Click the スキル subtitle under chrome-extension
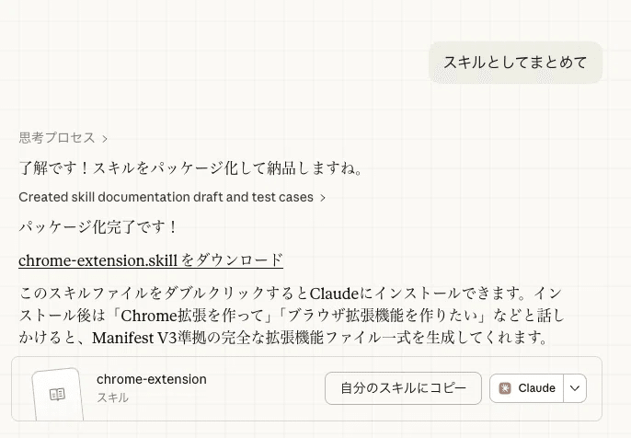The height and width of the screenshot is (438, 631). pos(112,398)
